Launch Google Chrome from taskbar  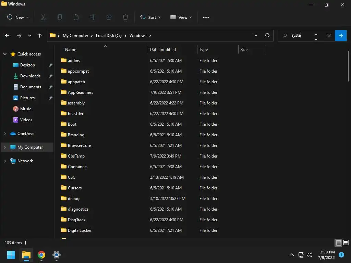pos(41,255)
